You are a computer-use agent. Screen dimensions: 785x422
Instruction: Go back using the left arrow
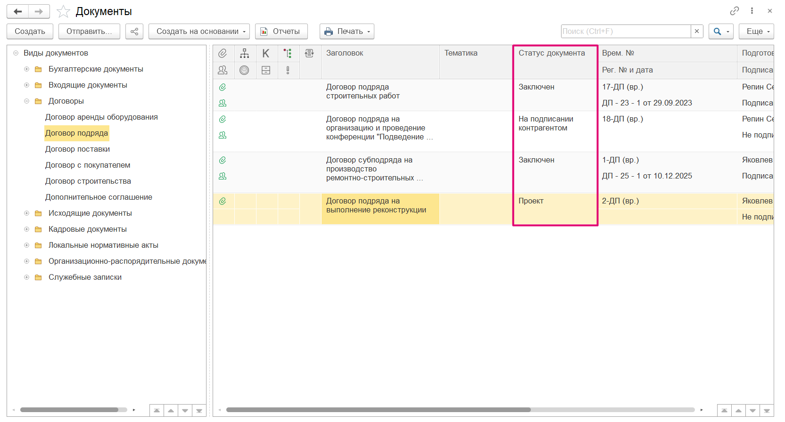(18, 11)
